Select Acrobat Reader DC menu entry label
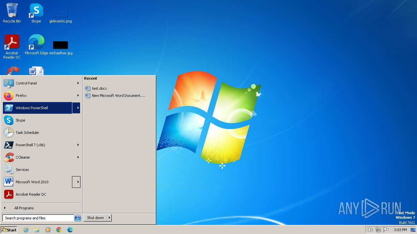The width and height of the screenshot is (417, 234). point(31,194)
